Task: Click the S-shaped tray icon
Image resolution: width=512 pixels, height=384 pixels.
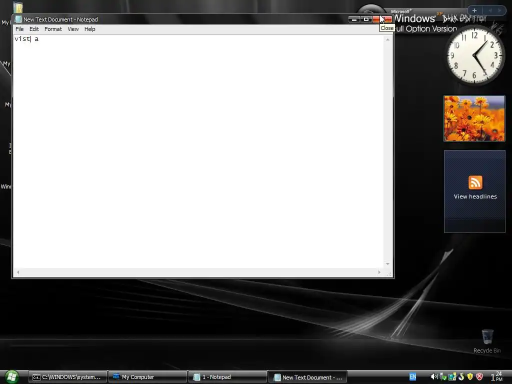Action: [x=461, y=377]
